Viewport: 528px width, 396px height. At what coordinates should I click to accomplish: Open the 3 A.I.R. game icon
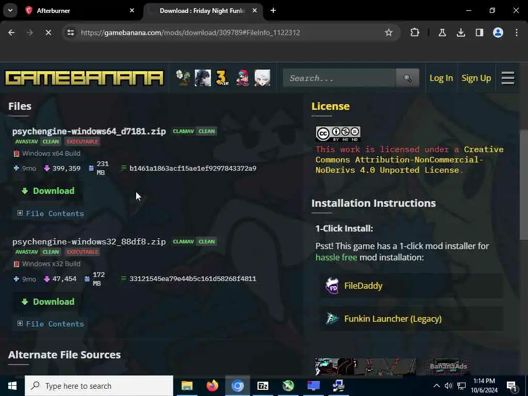(x=223, y=78)
